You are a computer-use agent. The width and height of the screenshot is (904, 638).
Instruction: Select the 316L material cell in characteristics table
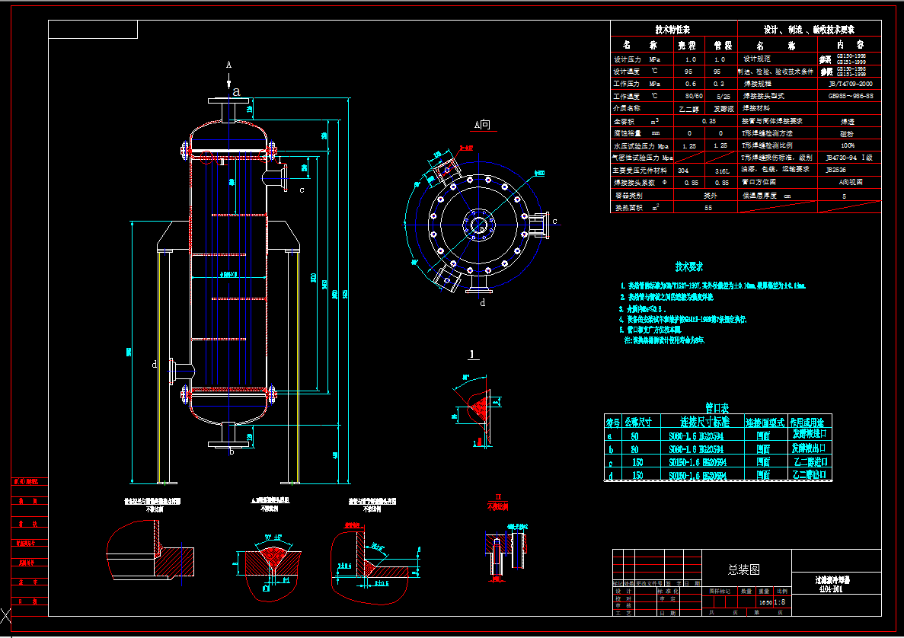click(x=721, y=170)
